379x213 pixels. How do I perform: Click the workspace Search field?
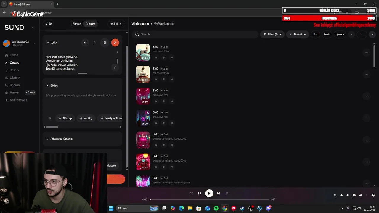click(195, 34)
